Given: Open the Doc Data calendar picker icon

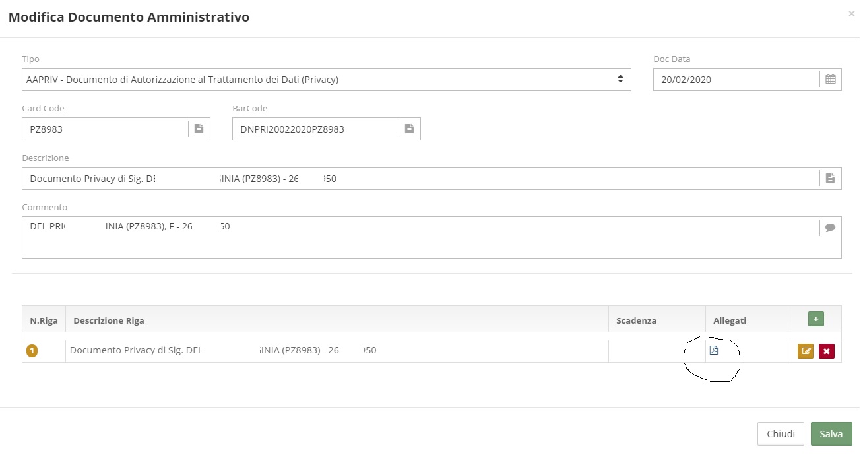Looking at the screenshot, I should tap(830, 79).
